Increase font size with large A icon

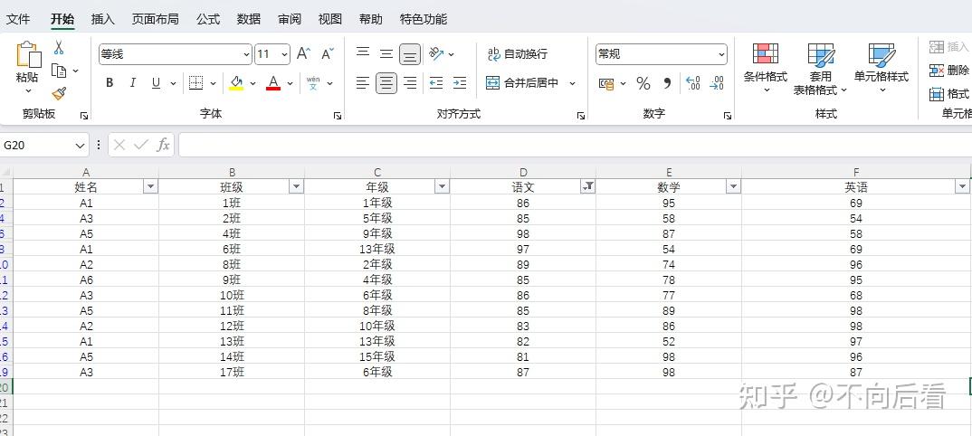click(x=303, y=54)
